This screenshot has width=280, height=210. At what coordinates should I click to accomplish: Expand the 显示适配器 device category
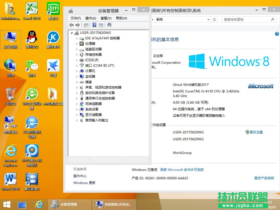coord(77,115)
